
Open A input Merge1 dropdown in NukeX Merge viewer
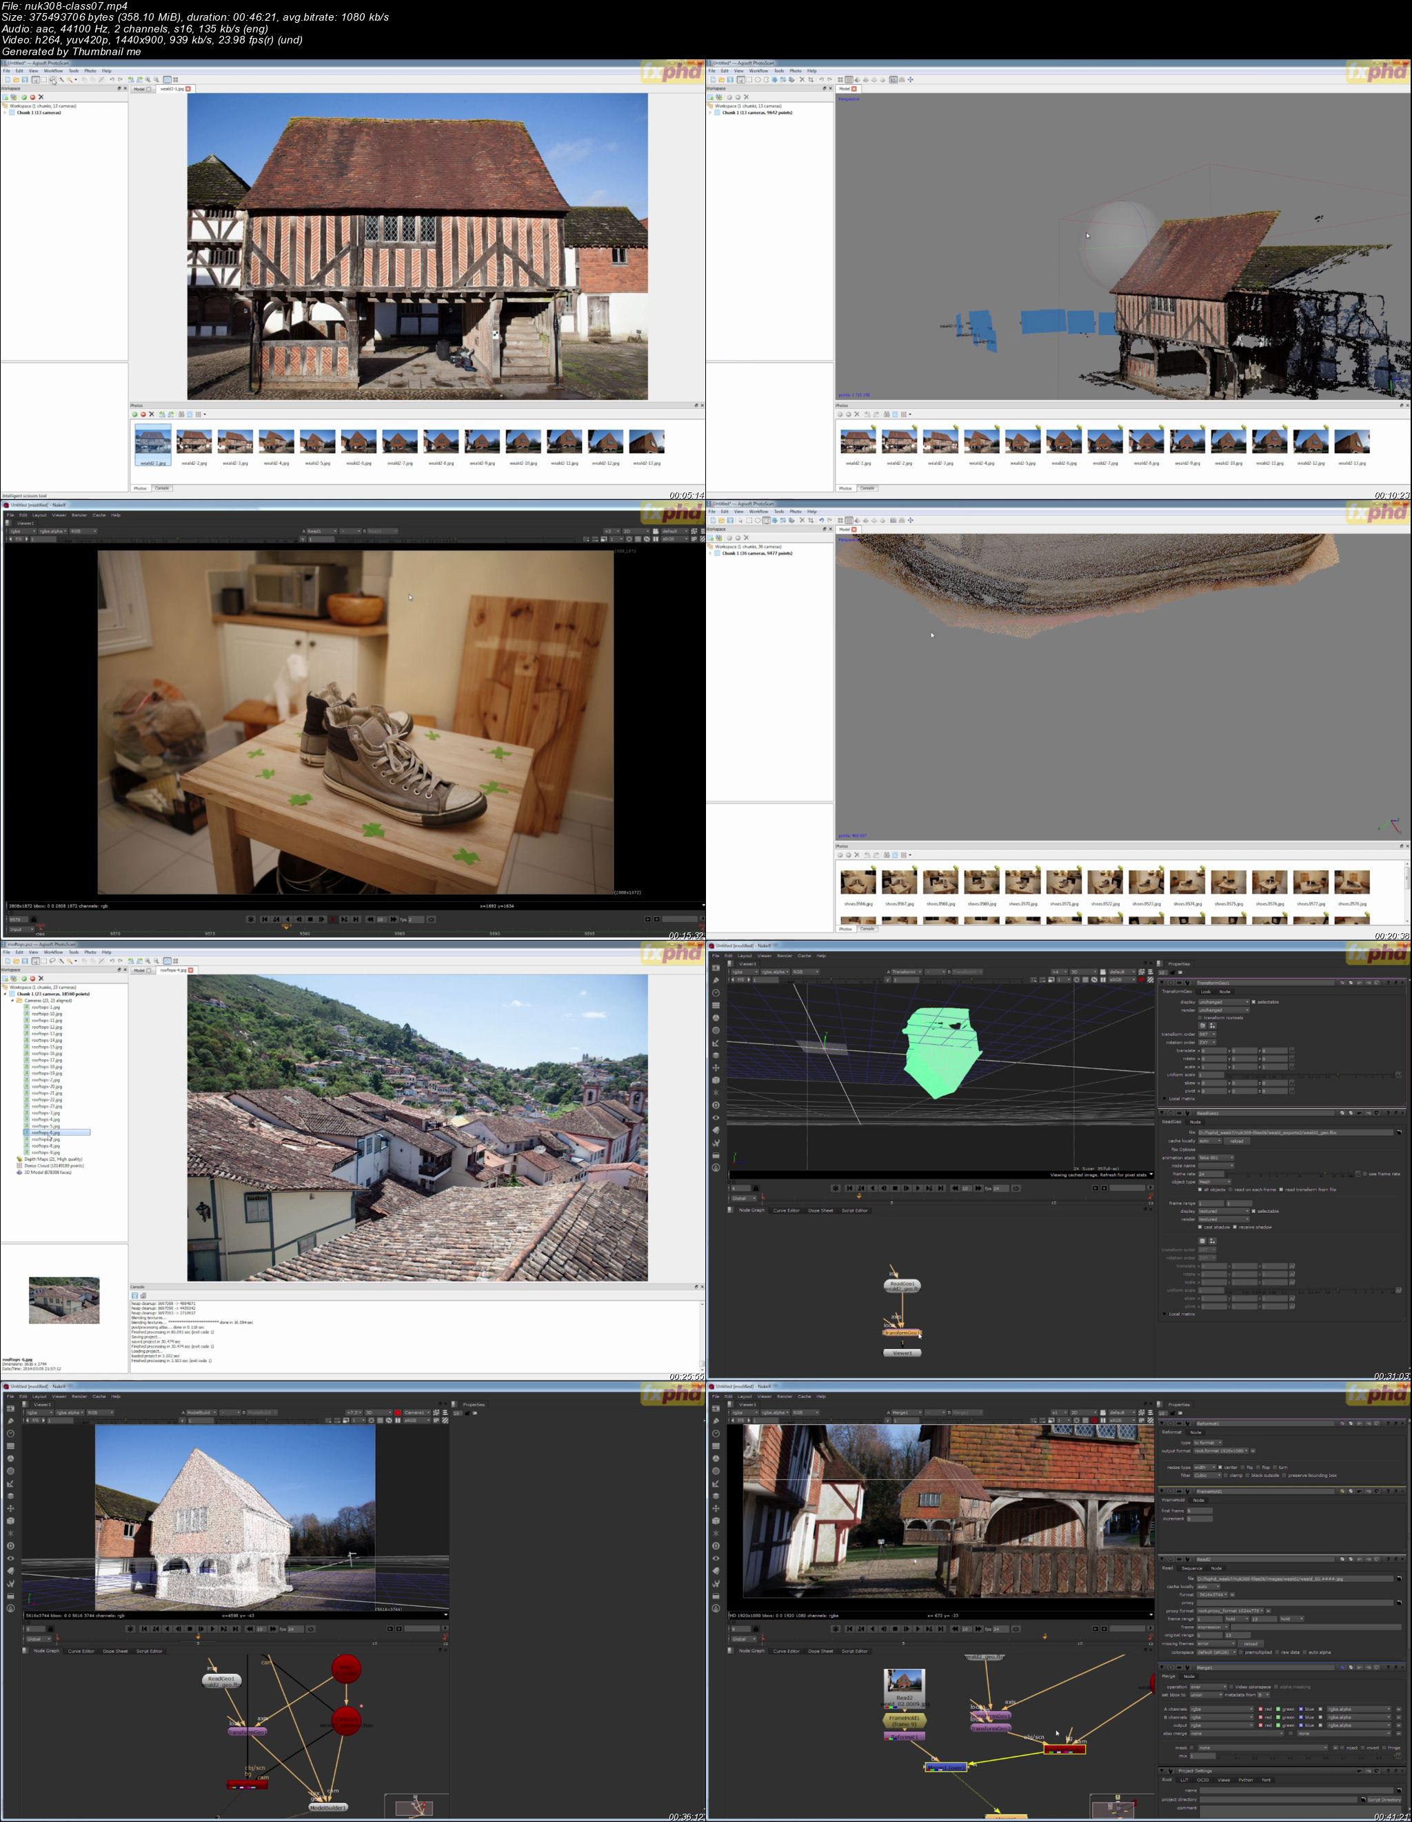coord(906,1412)
